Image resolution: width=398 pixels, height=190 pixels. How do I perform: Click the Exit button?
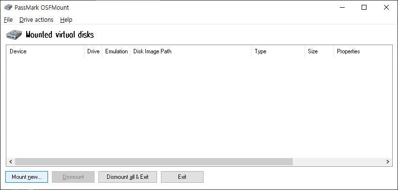click(x=182, y=177)
